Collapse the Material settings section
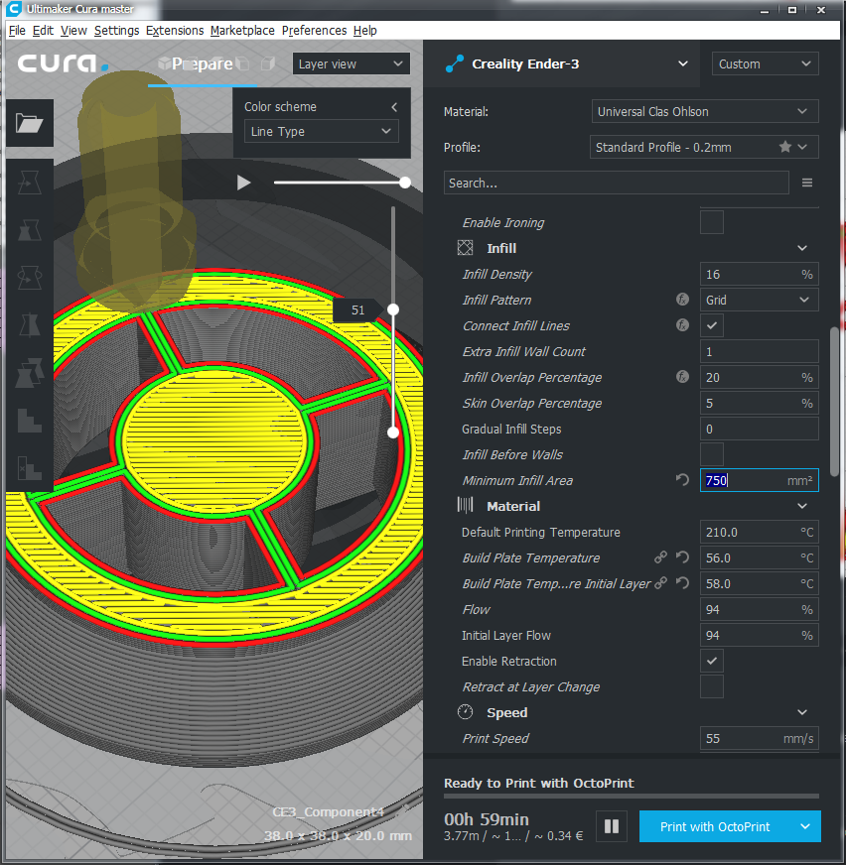846x865 pixels. tap(802, 506)
